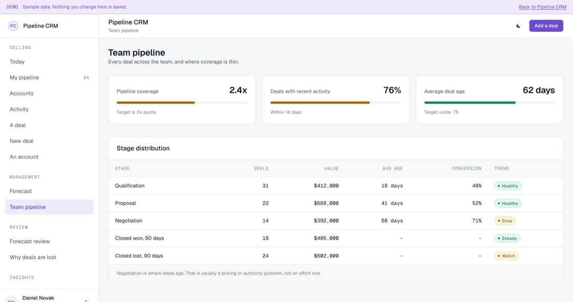Click the 2.4x coverage value
The image size is (573, 302).
click(x=238, y=90)
